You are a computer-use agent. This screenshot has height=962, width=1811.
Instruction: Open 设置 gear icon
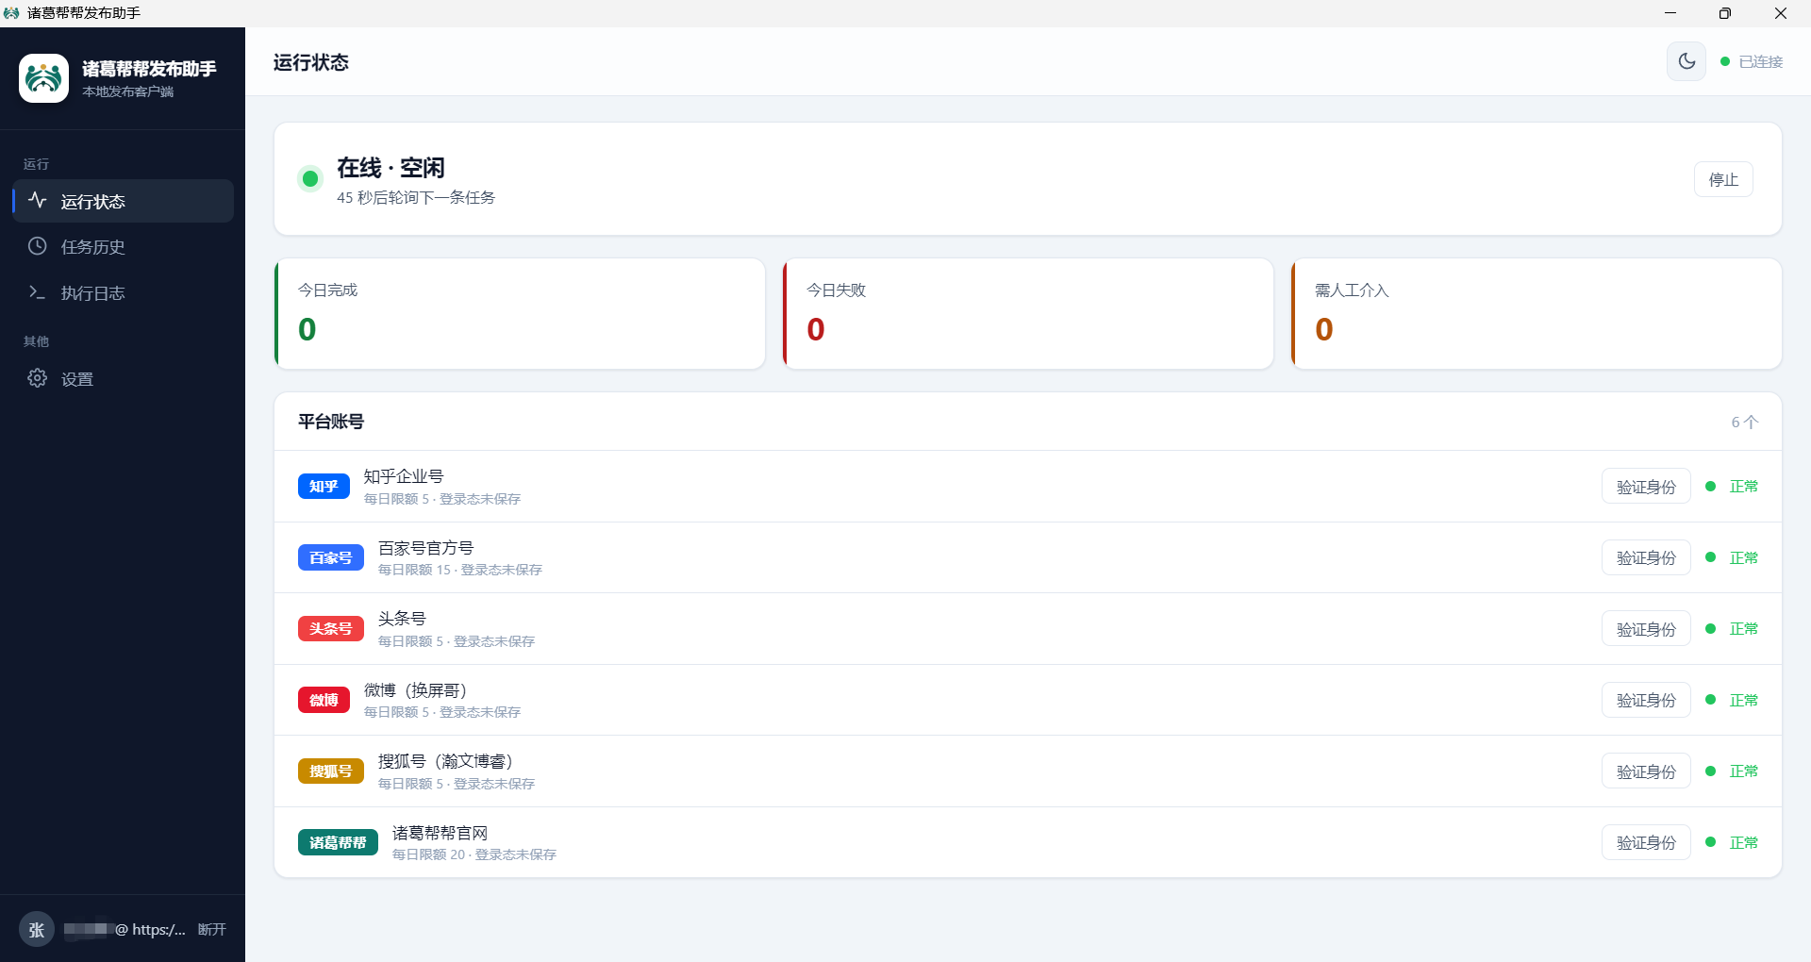38,378
